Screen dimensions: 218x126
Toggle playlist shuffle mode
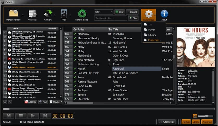click(x=10, y=102)
